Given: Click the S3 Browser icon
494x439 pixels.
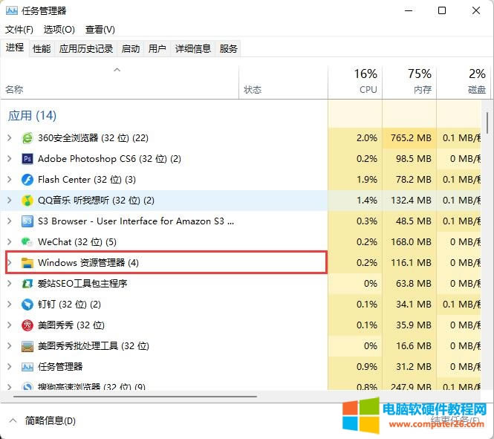Looking at the screenshot, I should click(x=27, y=221).
